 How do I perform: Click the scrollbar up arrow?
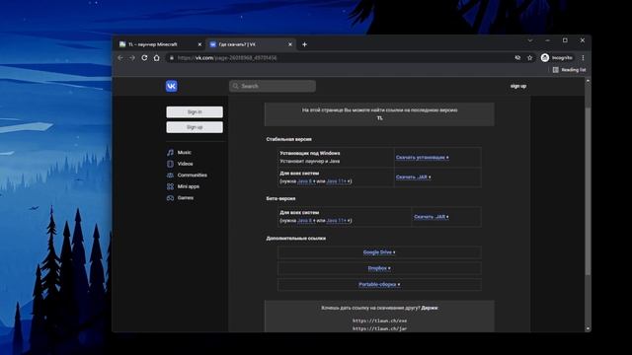coord(588,81)
